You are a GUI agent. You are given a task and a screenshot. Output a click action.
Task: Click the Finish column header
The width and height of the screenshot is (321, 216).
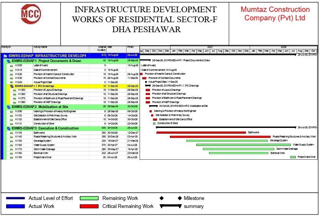[133, 49]
